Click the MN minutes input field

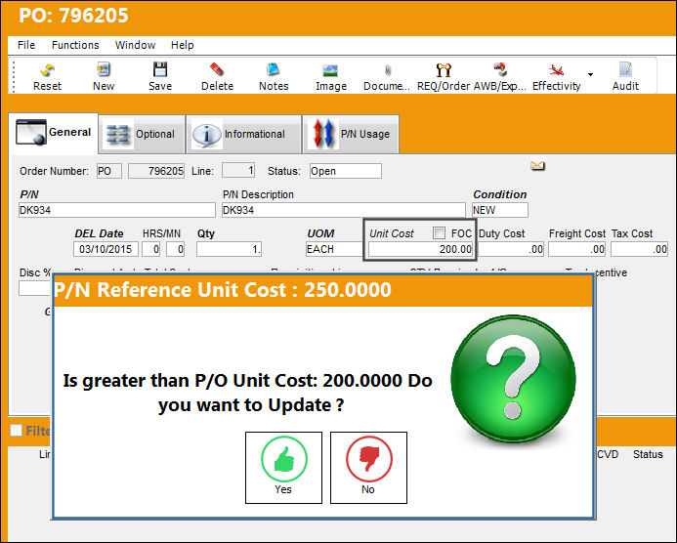pos(176,249)
